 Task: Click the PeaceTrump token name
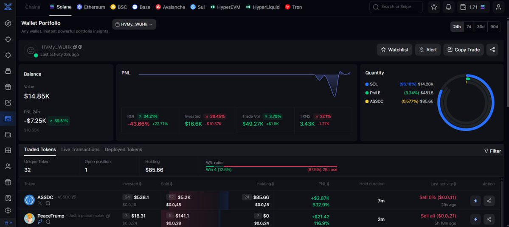51,216
